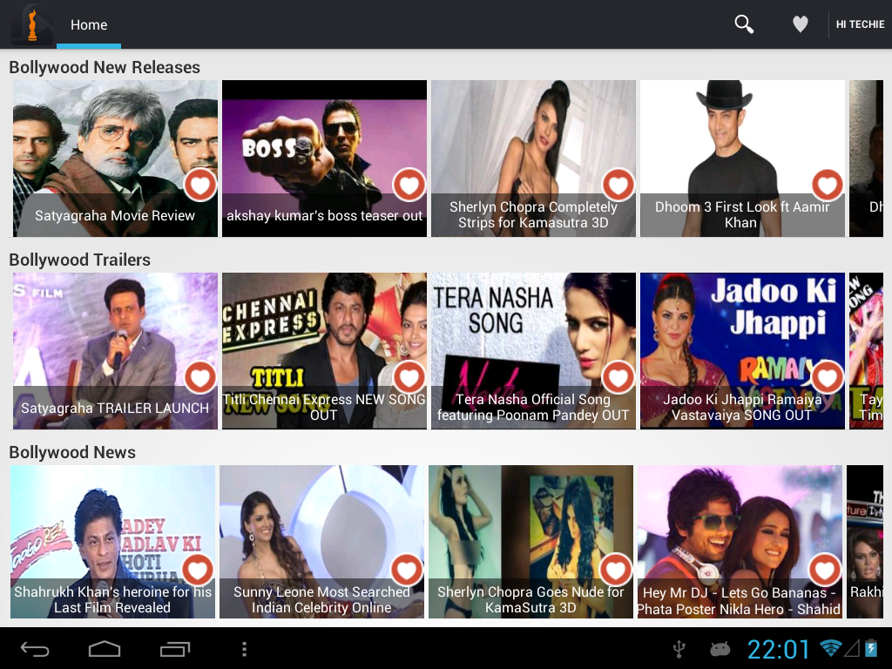Open Satyagraha TRAILER LAUNCH thumbnail

[116, 351]
